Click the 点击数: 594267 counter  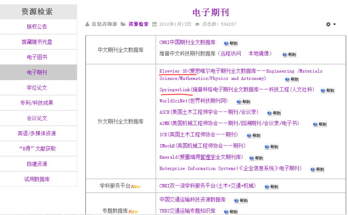[x=219, y=24]
